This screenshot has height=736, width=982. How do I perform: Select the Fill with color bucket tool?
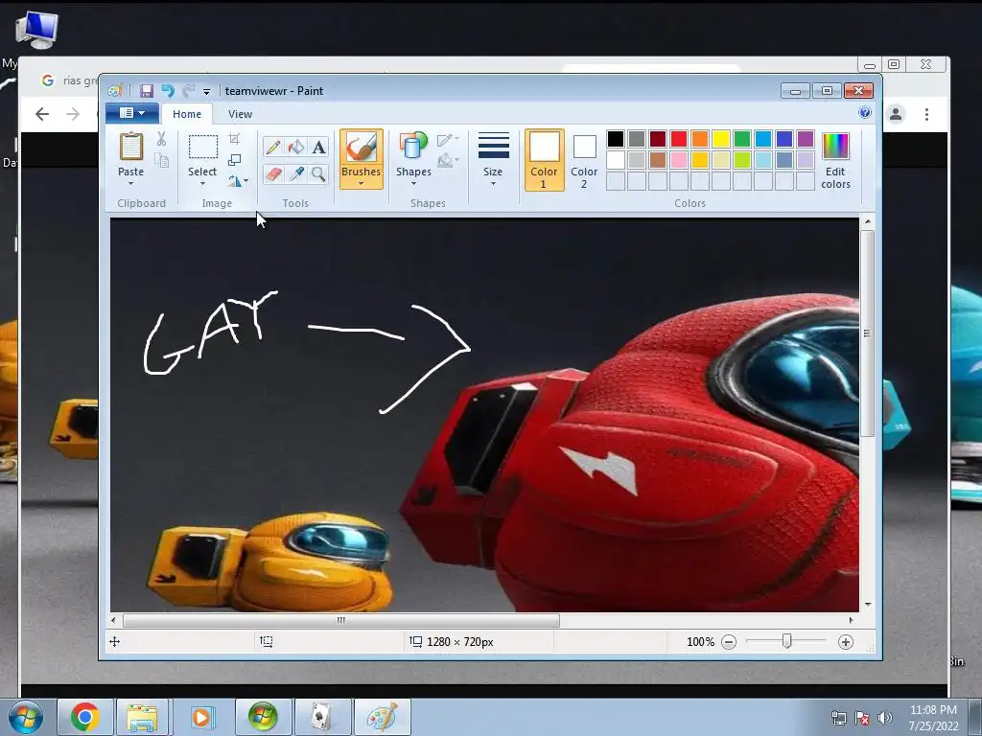pos(296,147)
